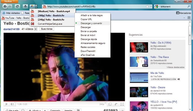This screenshot has height=111, width=193.
Task: Open the URL bar history dropdown arrow
Action: click(x=151, y=7)
